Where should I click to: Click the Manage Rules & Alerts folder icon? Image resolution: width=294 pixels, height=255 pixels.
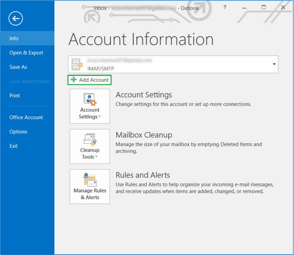tap(90, 180)
